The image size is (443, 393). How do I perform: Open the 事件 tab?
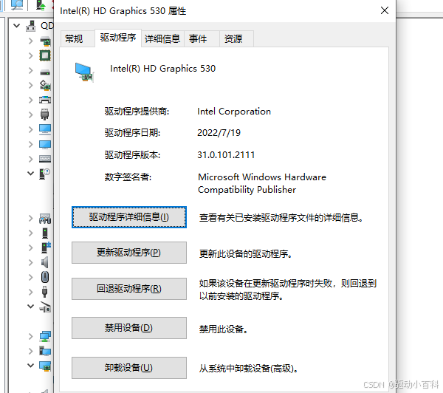(202, 38)
